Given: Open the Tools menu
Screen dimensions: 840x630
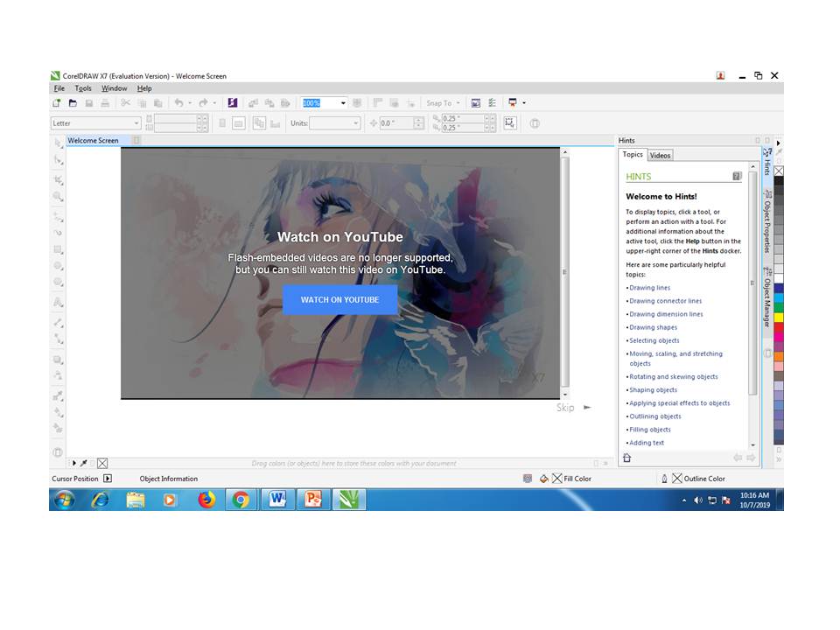Looking at the screenshot, I should tap(82, 87).
